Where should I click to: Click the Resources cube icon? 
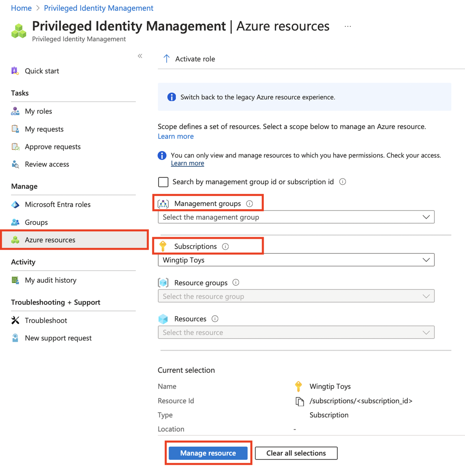[163, 319]
